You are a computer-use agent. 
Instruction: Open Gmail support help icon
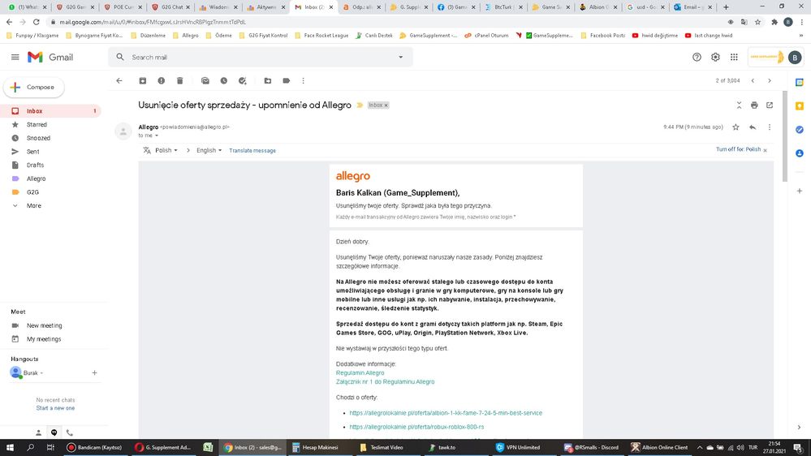click(x=697, y=58)
